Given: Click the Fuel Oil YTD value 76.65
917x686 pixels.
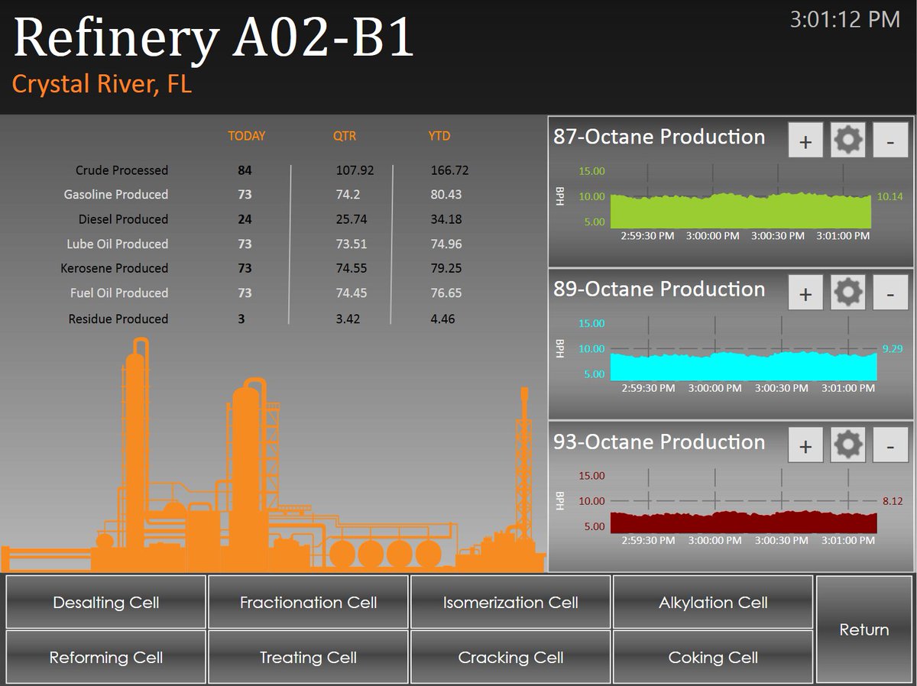Looking at the screenshot, I should click(446, 293).
